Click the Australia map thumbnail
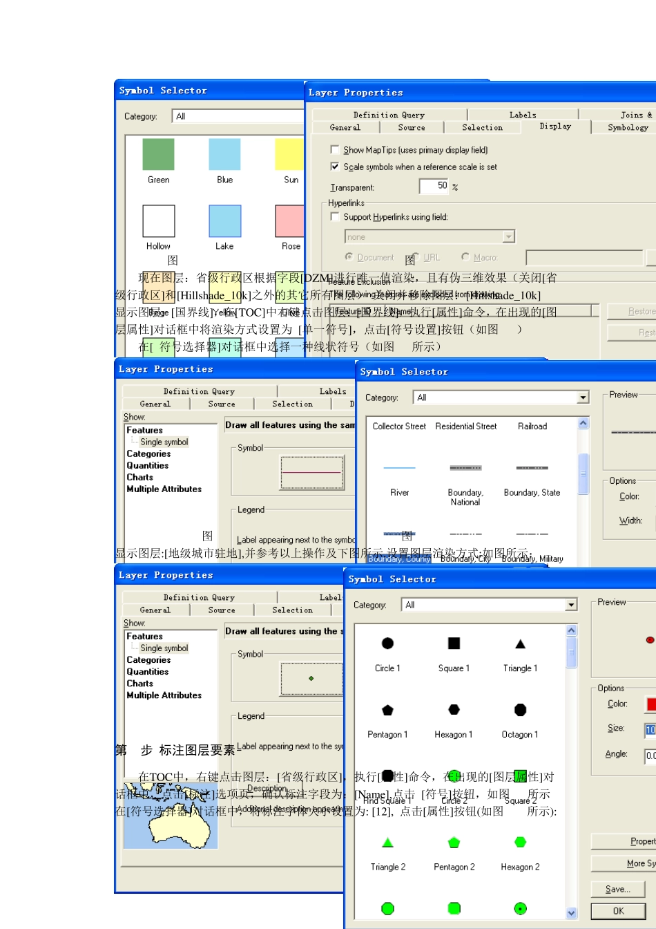This screenshot has width=656, height=929. 171,816
